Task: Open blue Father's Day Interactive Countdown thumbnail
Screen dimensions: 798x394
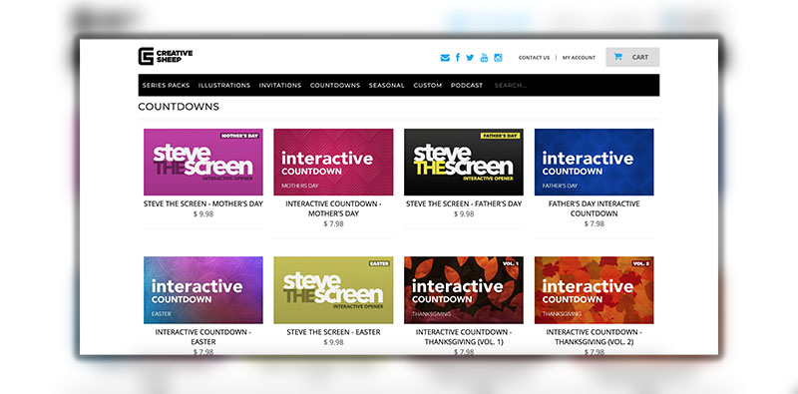Action: [594, 162]
